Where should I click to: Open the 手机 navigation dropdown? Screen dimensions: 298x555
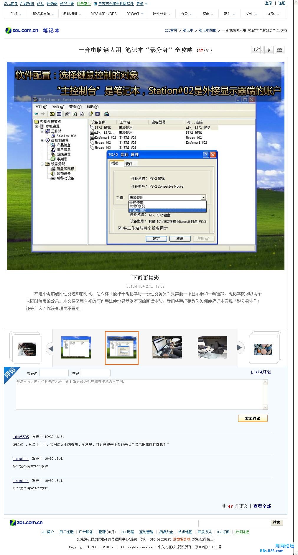pyautogui.click(x=16, y=14)
